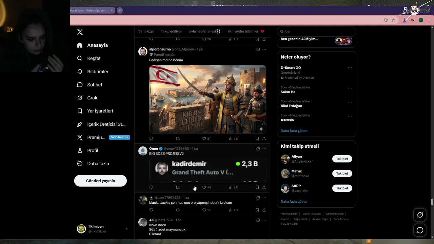
Task: Bookmark alperenzurna's post
Action: (257, 139)
